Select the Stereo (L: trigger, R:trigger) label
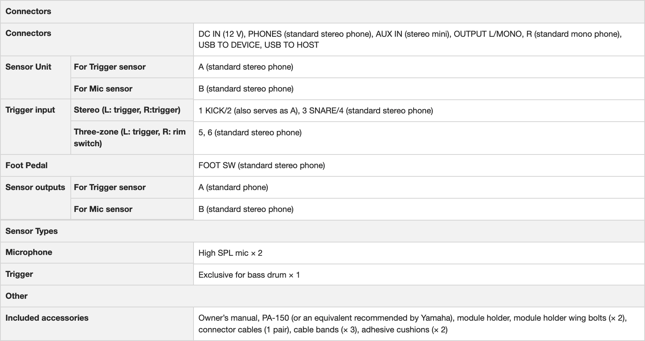 (x=127, y=110)
